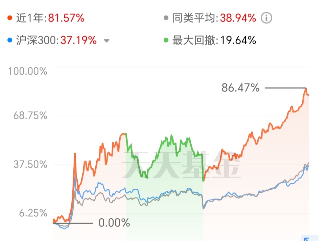
Task: Tap the fullscreen expand icon at chart corner
Action: click(x=310, y=238)
